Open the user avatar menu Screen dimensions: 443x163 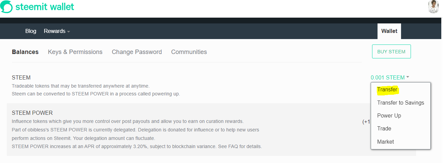pos(433,6)
